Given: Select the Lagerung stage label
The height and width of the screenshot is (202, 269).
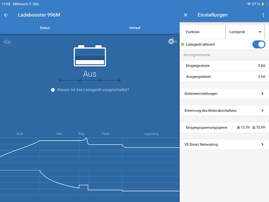Looking at the screenshot, I should tap(151, 134).
